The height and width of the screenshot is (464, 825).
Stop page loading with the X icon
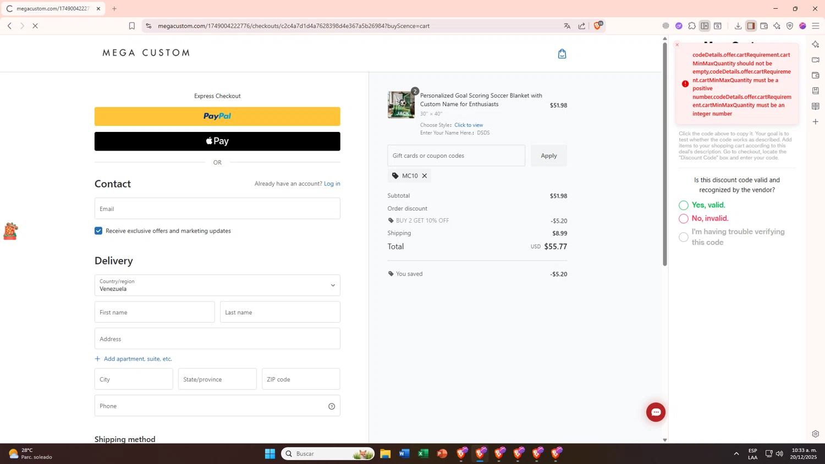[x=35, y=26]
